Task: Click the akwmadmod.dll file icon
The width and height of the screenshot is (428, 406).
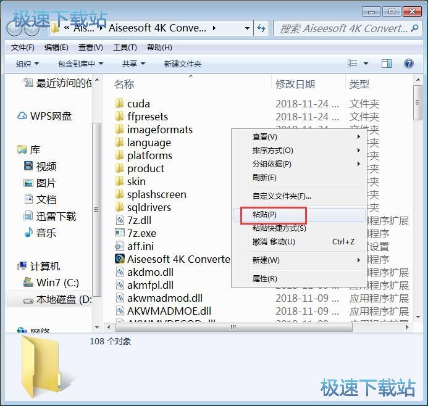Action: [x=120, y=298]
